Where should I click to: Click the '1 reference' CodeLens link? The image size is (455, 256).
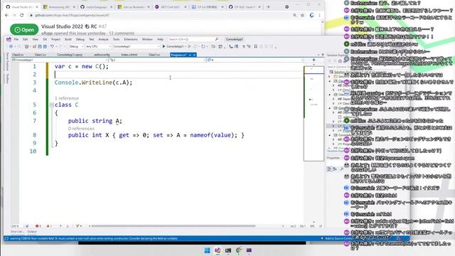click(x=66, y=98)
